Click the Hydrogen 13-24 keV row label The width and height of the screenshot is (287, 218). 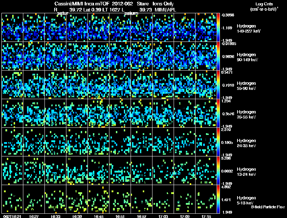tap(246, 172)
